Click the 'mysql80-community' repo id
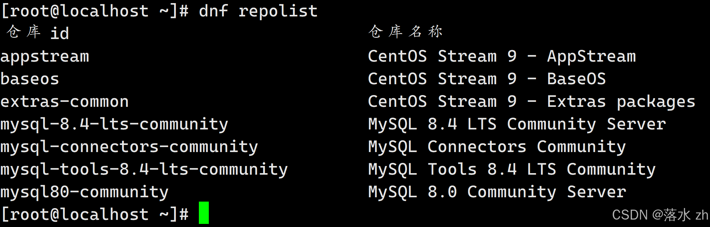Image resolution: width=710 pixels, height=227 pixels. pyautogui.click(x=85, y=192)
